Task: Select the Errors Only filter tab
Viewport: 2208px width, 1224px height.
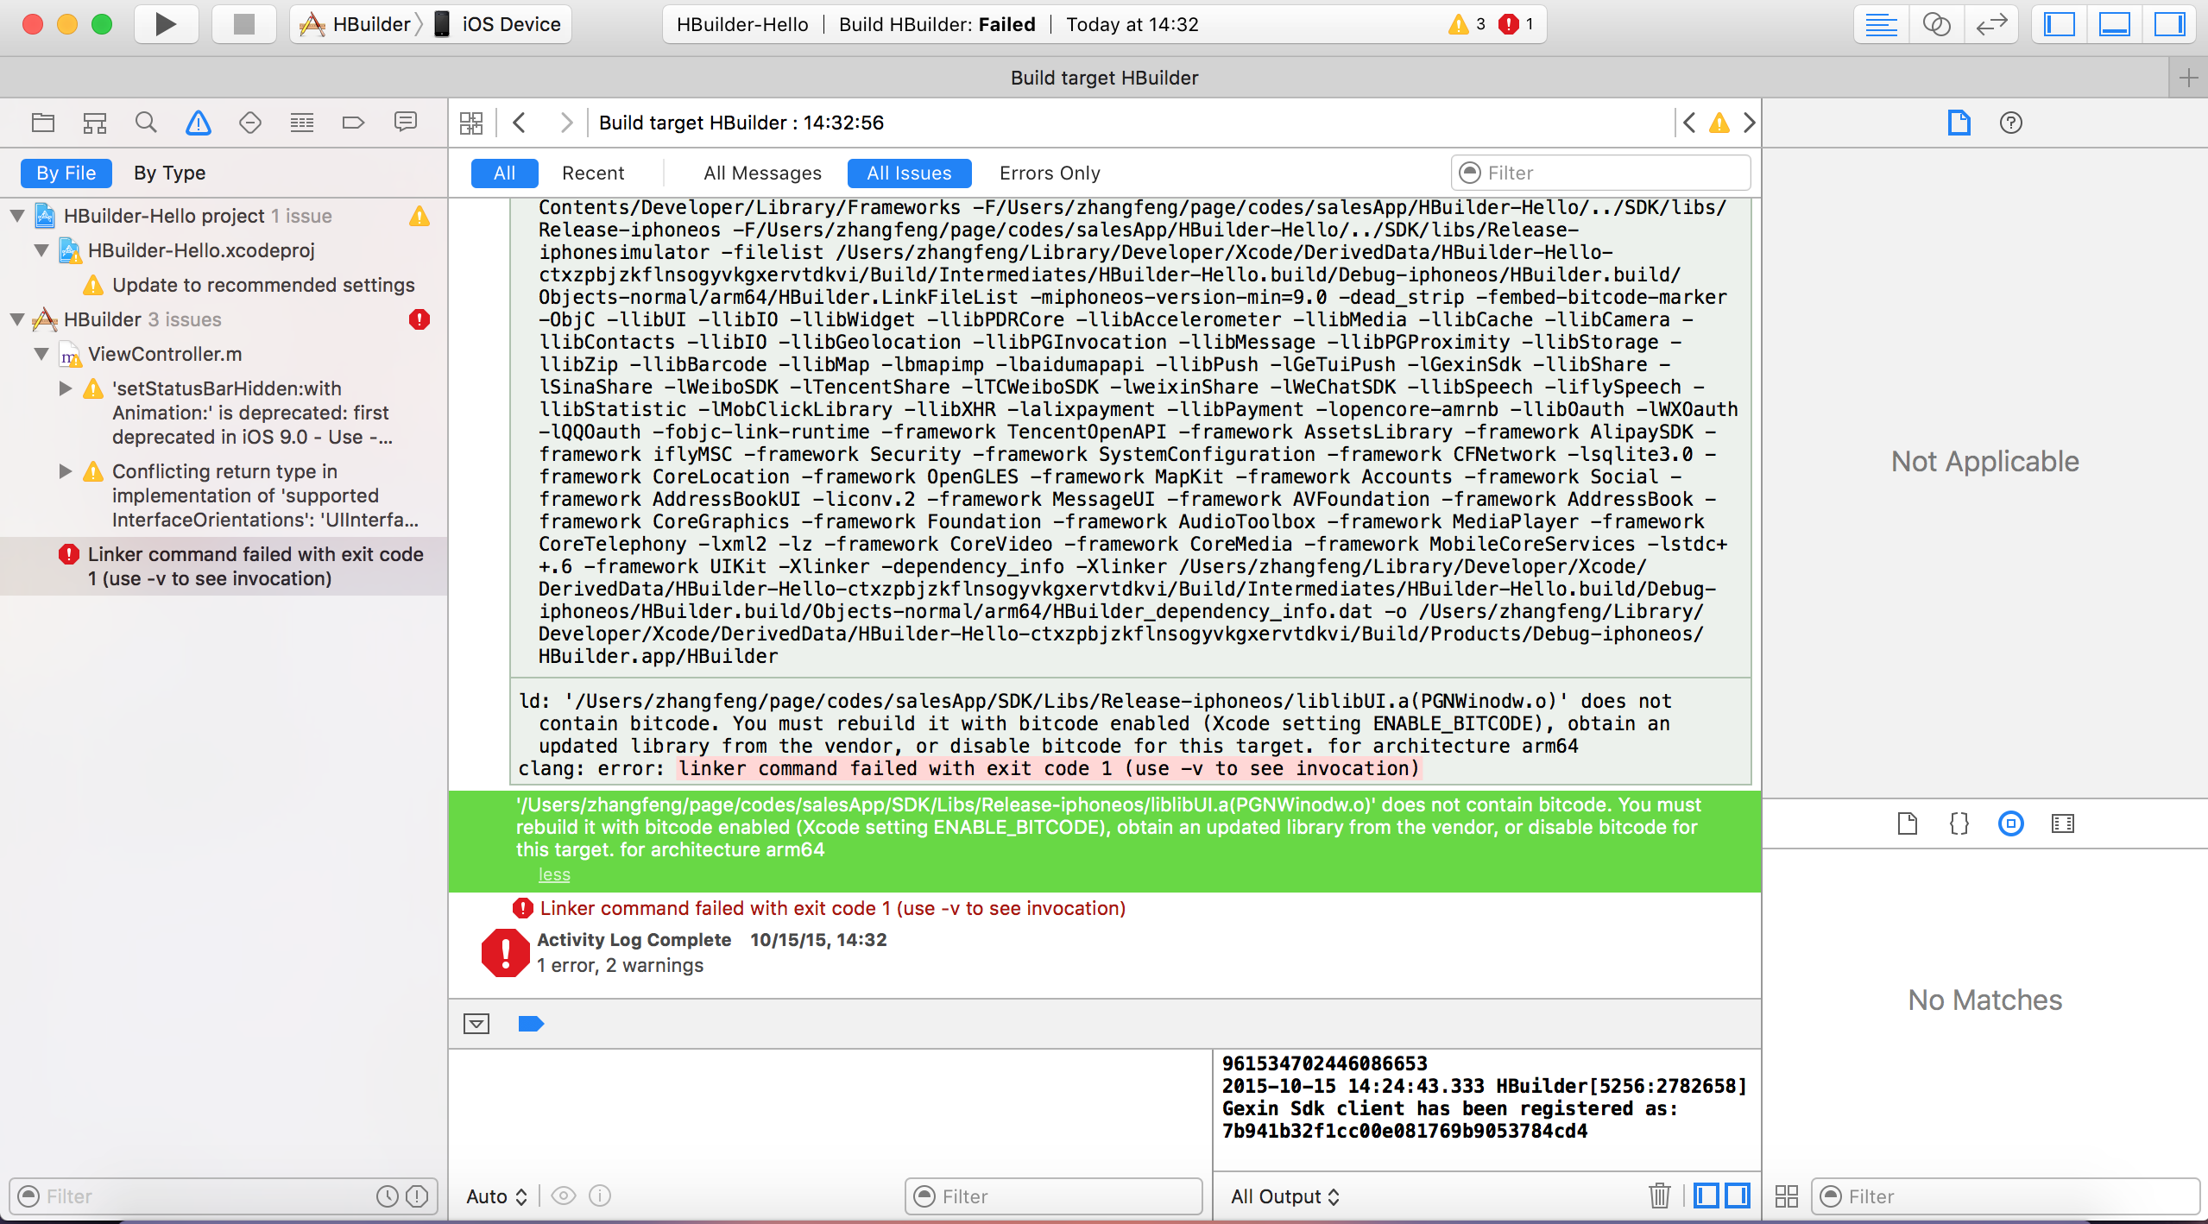Action: pos(1049,173)
